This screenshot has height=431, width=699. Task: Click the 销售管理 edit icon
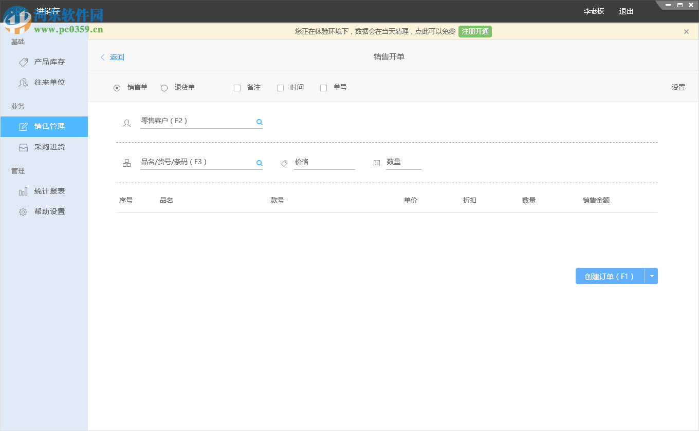[23, 127]
